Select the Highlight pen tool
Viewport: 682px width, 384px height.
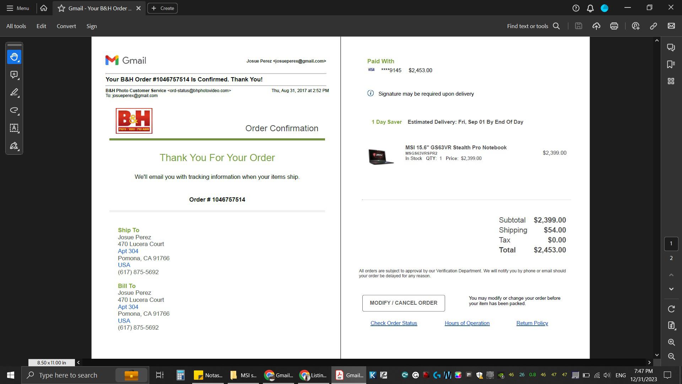click(14, 92)
